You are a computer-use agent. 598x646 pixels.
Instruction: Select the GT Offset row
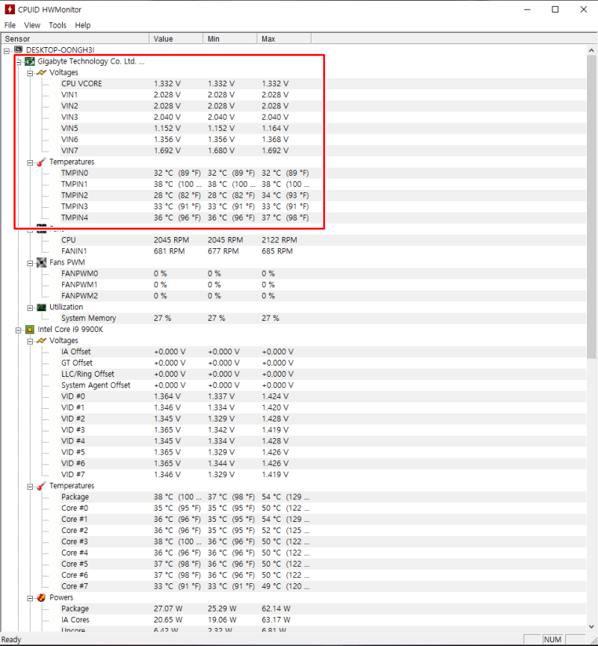322,363
